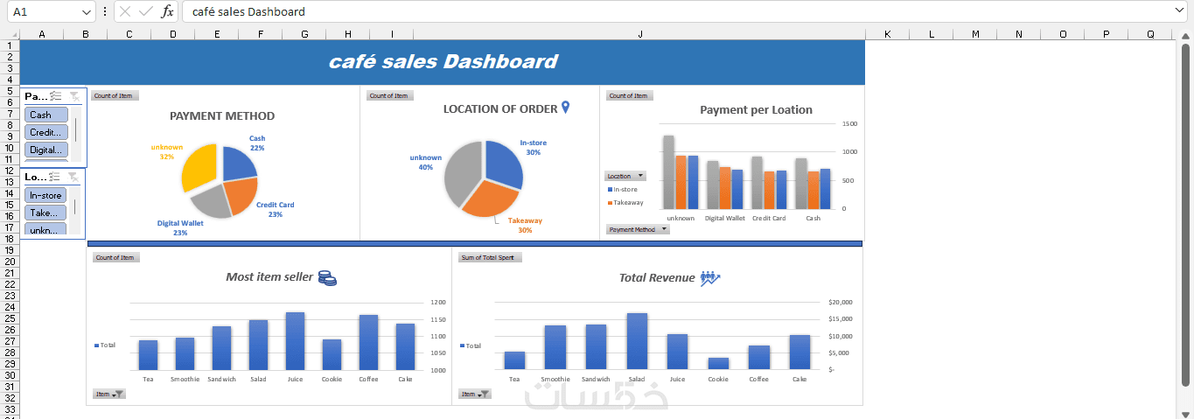Image resolution: width=1194 pixels, height=419 pixels.
Task: Click the Juice bar in Most item seller
Action: click(x=295, y=341)
